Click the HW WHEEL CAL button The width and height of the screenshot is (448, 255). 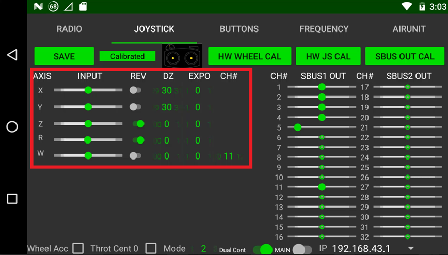coord(249,56)
